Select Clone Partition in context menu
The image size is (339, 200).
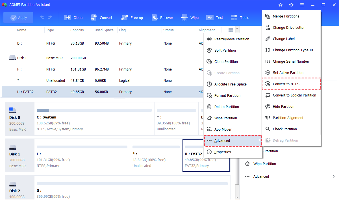coord(232,61)
